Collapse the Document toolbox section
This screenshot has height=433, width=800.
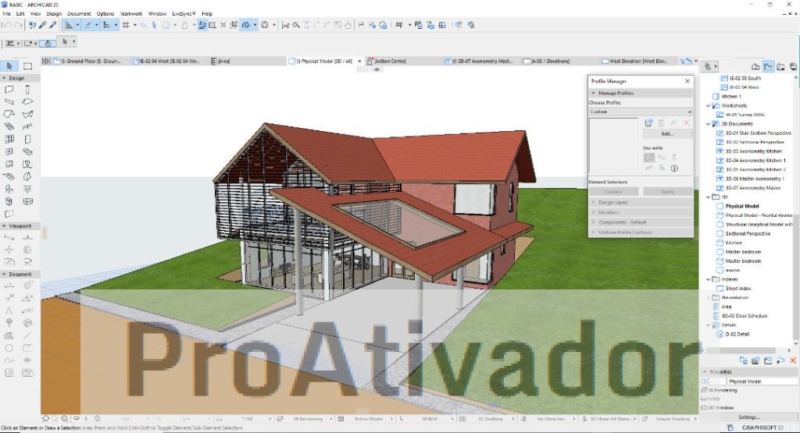[5, 274]
